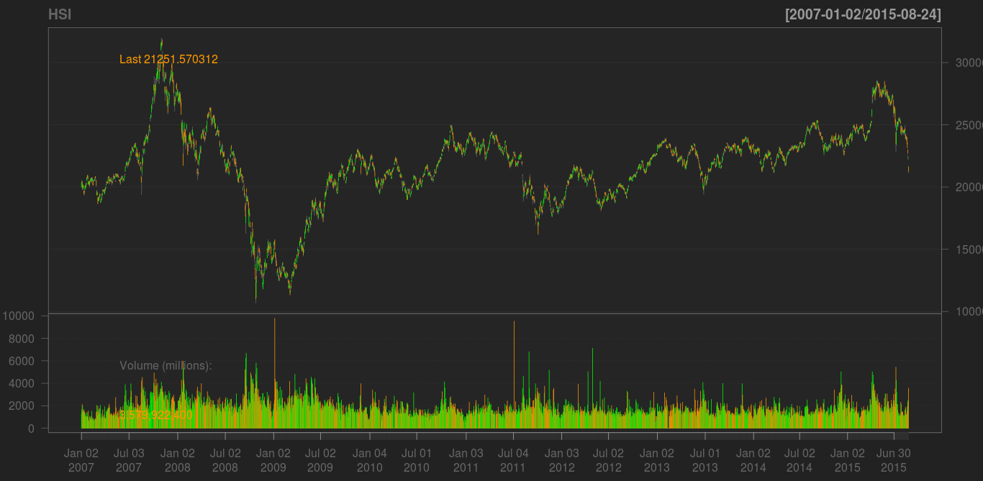Click the 25000 price axis label
983x481 pixels.
tap(969, 125)
